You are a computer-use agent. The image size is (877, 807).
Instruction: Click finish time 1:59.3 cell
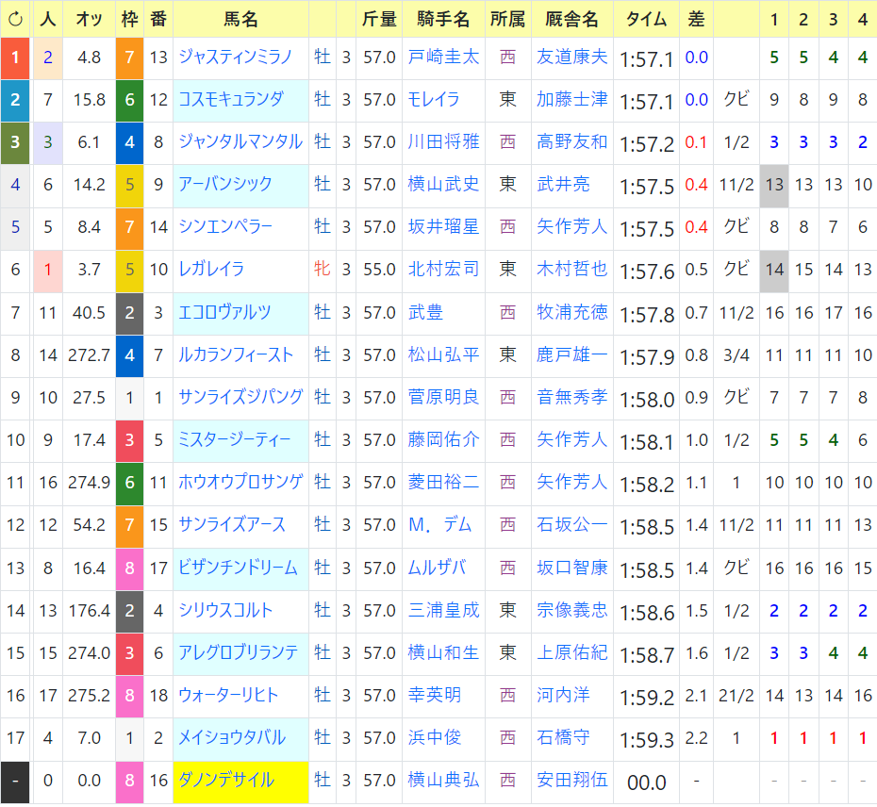(x=647, y=740)
